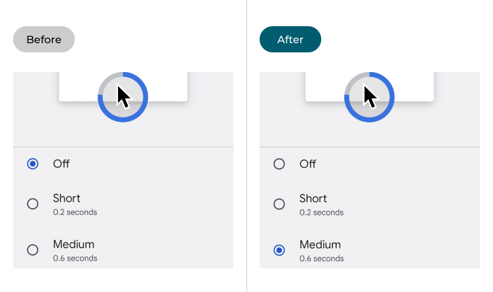Select the Off radio button in Before panel
Screen dimensions: 493x292
pyautogui.click(x=33, y=164)
